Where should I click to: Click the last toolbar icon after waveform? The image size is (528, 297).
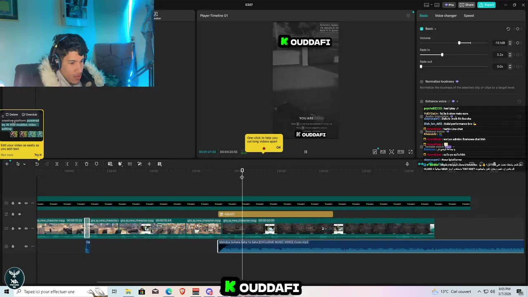(x=160, y=164)
